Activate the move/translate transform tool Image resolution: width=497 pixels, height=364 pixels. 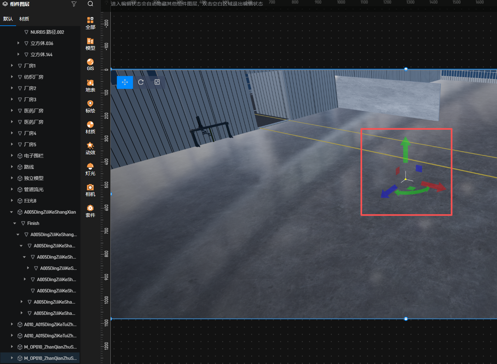click(x=125, y=82)
